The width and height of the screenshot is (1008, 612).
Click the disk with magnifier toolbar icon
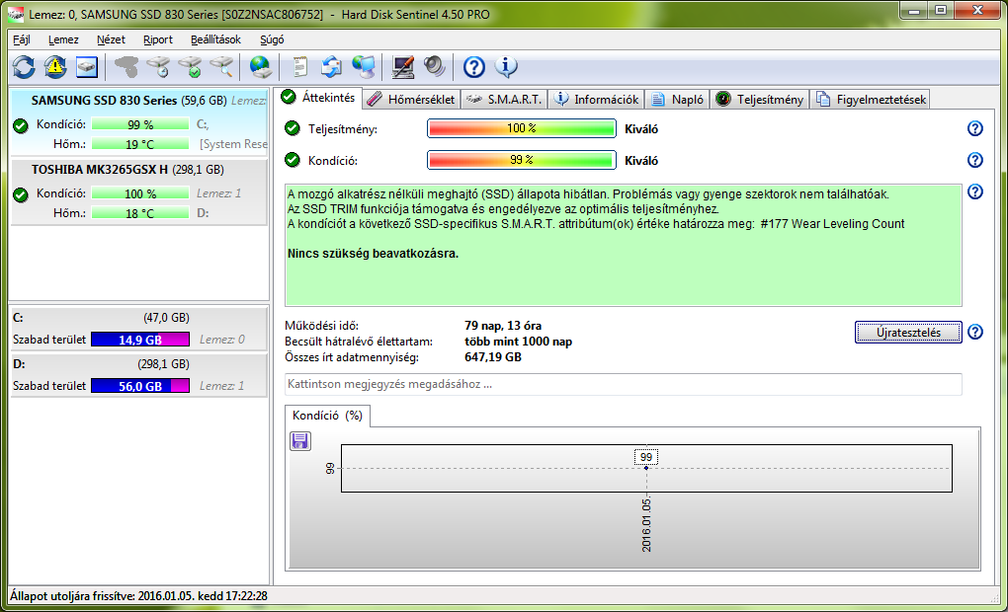click(x=221, y=67)
